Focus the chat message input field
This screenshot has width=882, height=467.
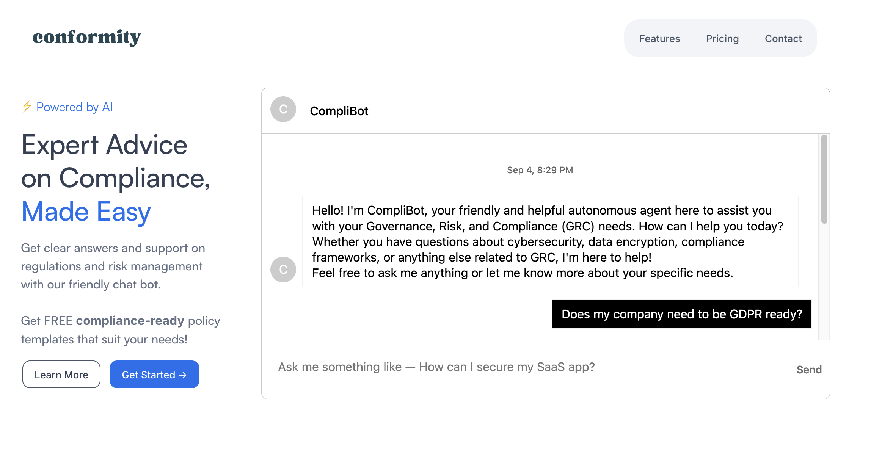click(531, 367)
